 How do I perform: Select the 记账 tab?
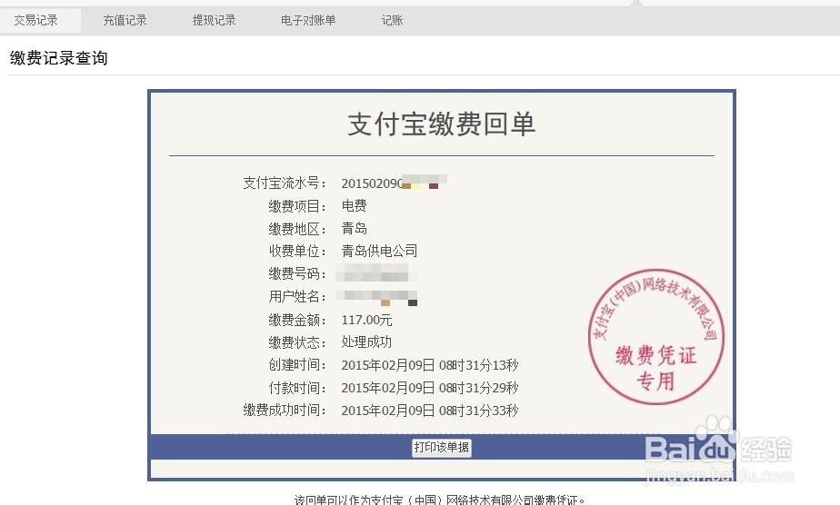click(x=392, y=20)
